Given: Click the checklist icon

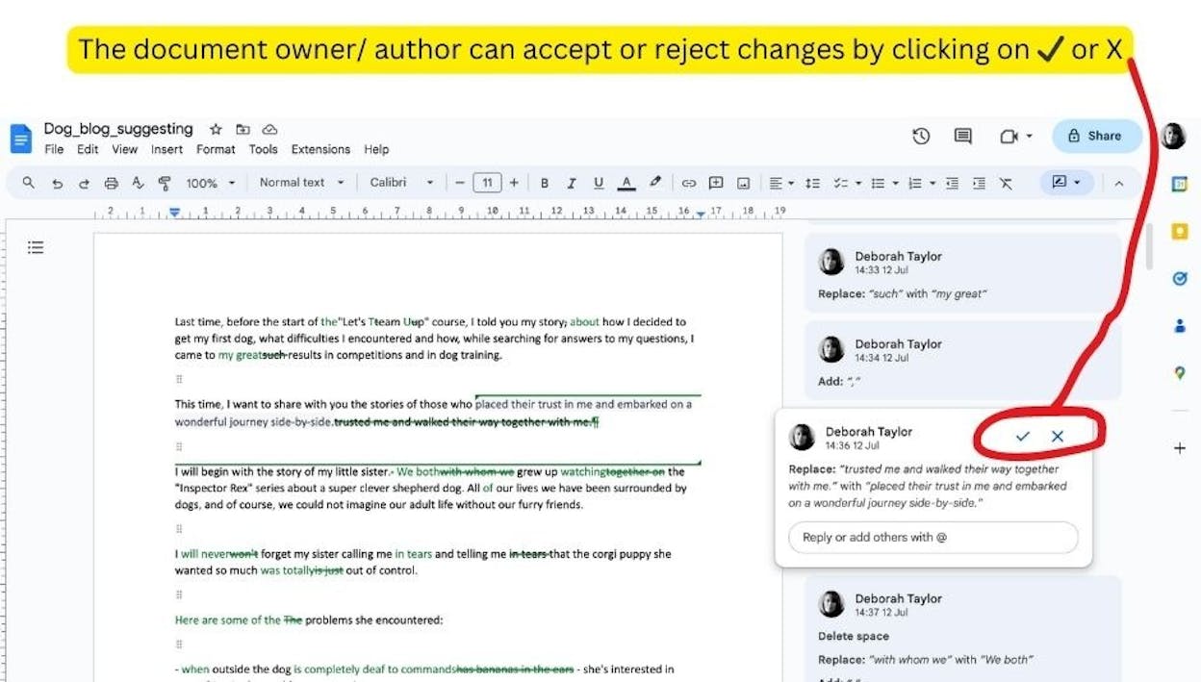Looking at the screenshot, I should [x=840, y=183].
